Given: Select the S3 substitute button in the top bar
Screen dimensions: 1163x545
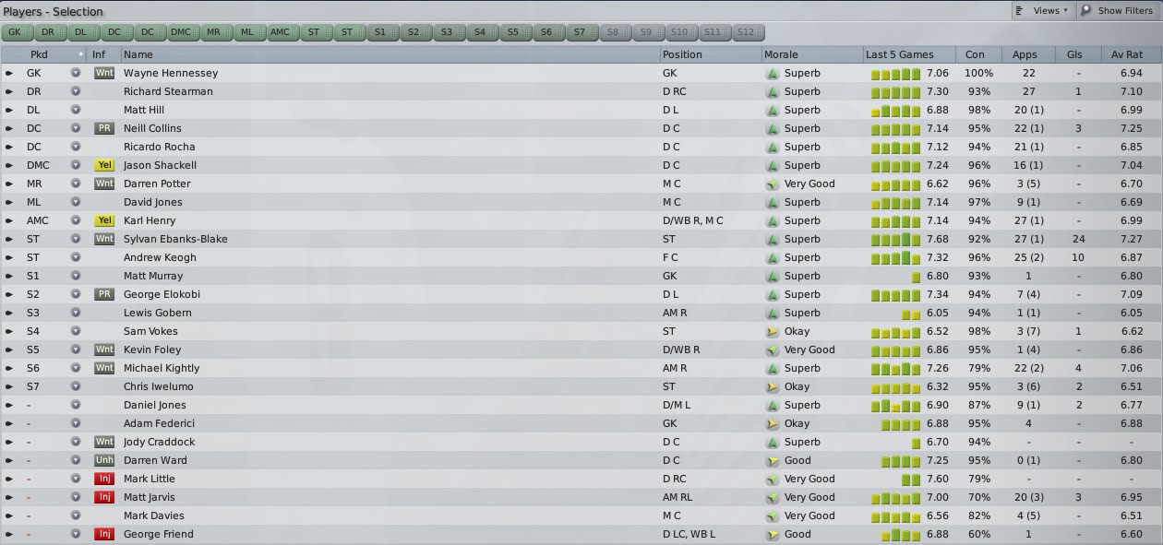Looking at the screenshot, I should [447, 32].
